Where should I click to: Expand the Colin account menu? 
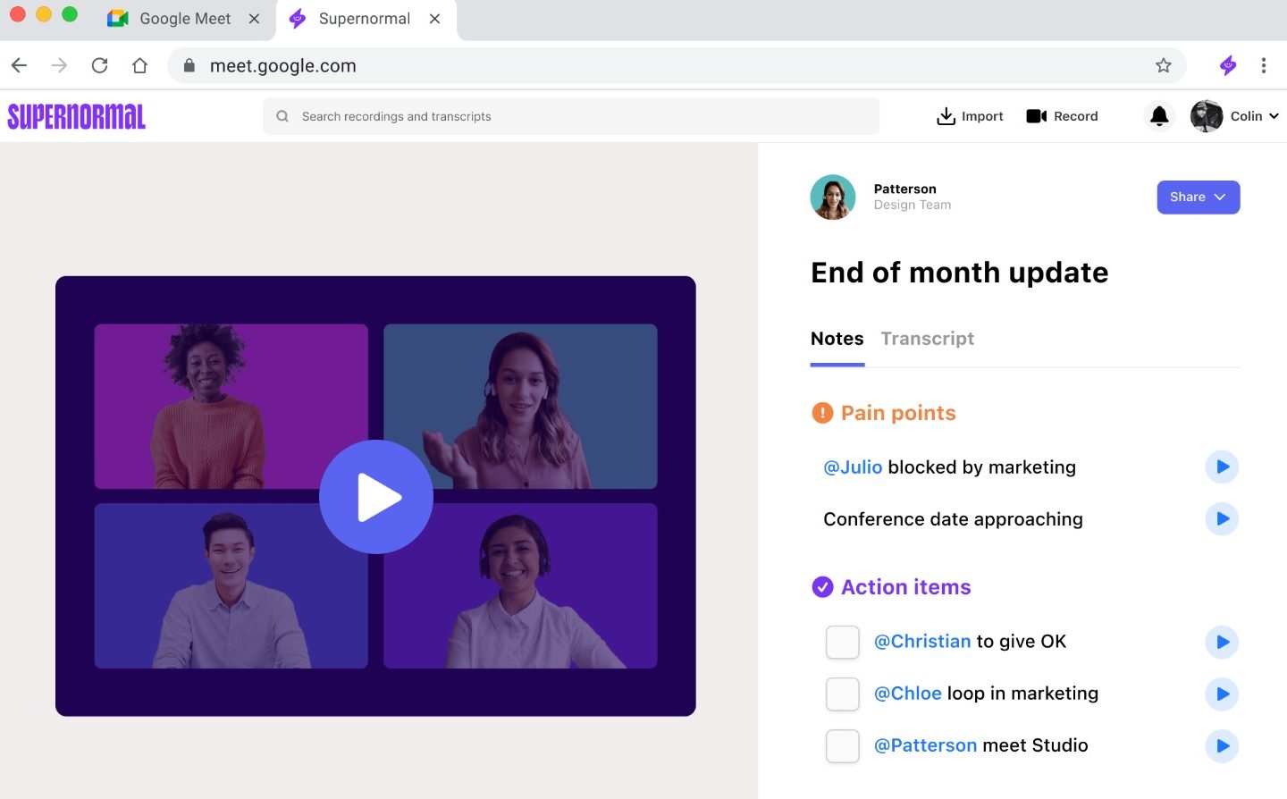tap(1235, 116)
